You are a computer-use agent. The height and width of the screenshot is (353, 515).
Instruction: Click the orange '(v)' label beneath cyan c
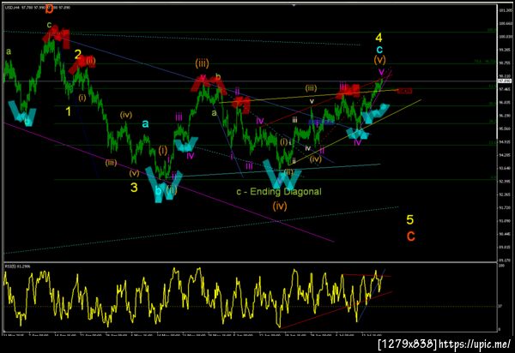(379, 60)
